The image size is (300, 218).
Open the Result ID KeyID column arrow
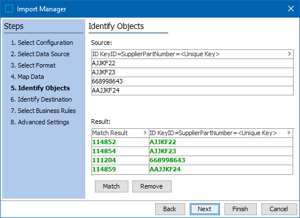coord(289,133)
